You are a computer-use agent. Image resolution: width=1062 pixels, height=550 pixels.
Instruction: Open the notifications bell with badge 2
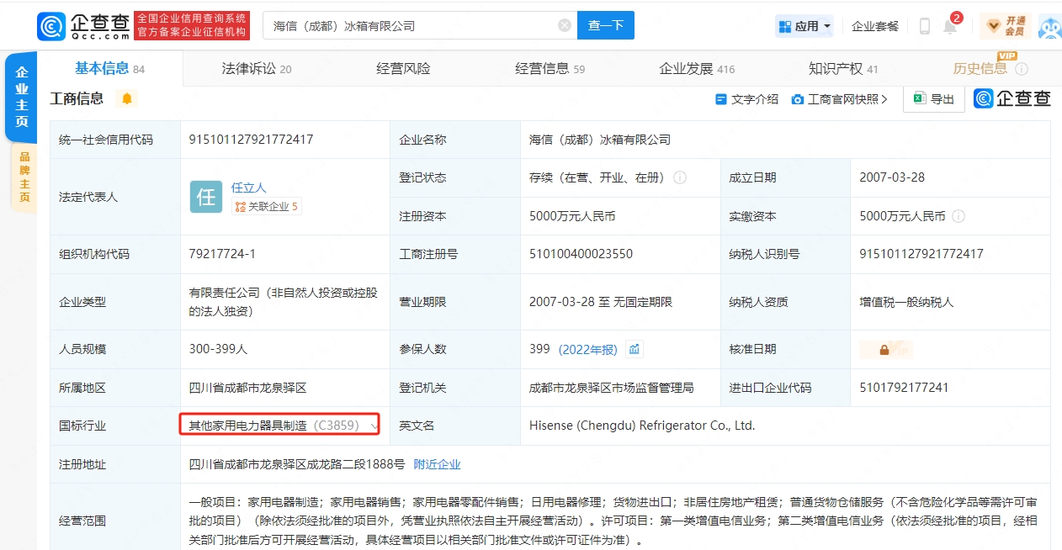point(950,26)
